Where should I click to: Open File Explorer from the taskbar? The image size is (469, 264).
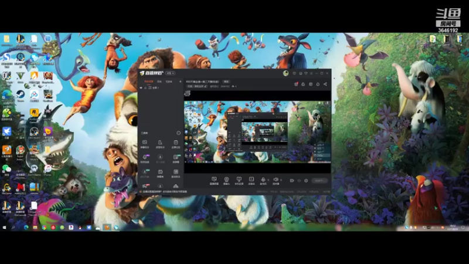pyautogui.click(x=35, y=228)
